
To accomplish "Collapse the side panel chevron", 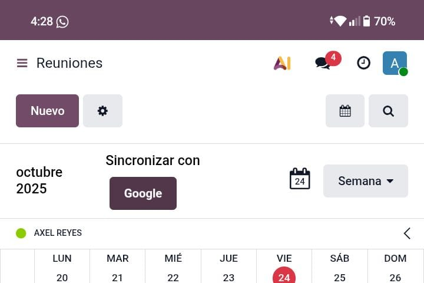I will pyautogui.click(x=407, y=233).
